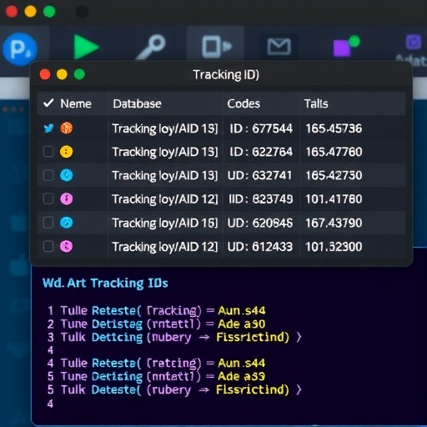Sort by the Talls column header

316,103
